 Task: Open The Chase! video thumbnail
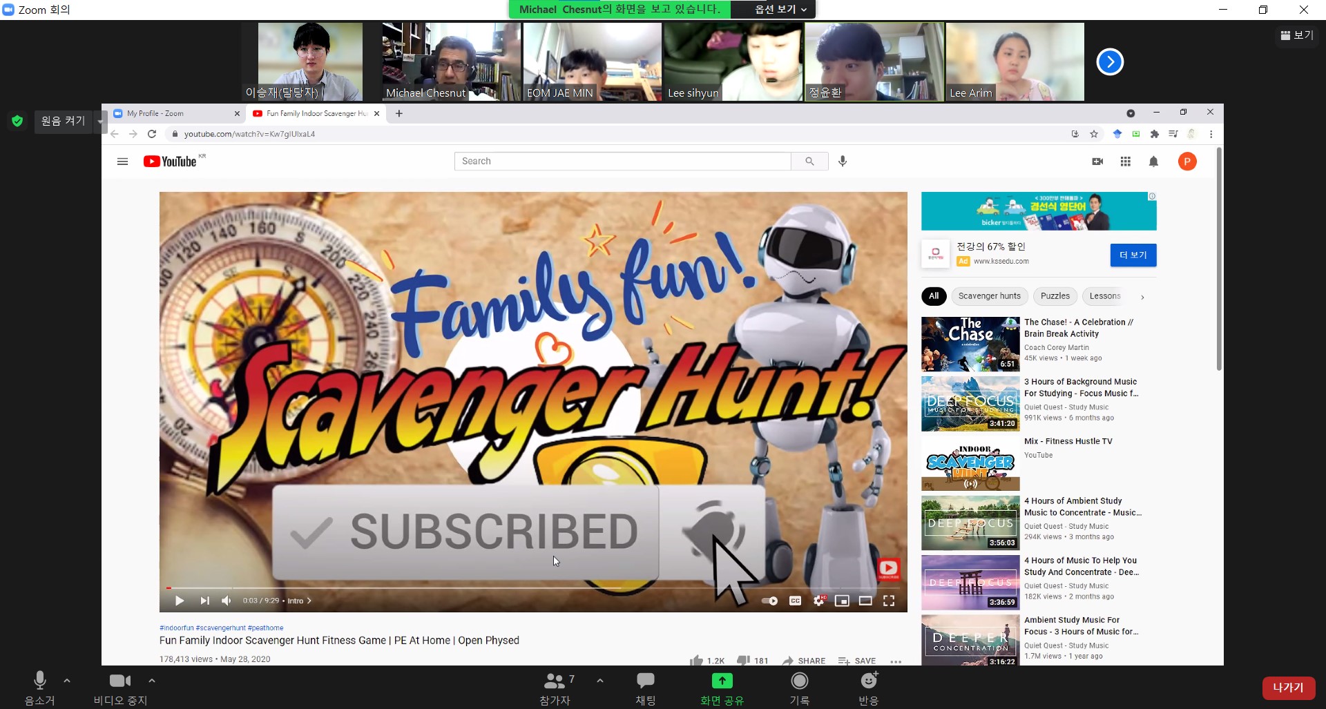(970, 344)
